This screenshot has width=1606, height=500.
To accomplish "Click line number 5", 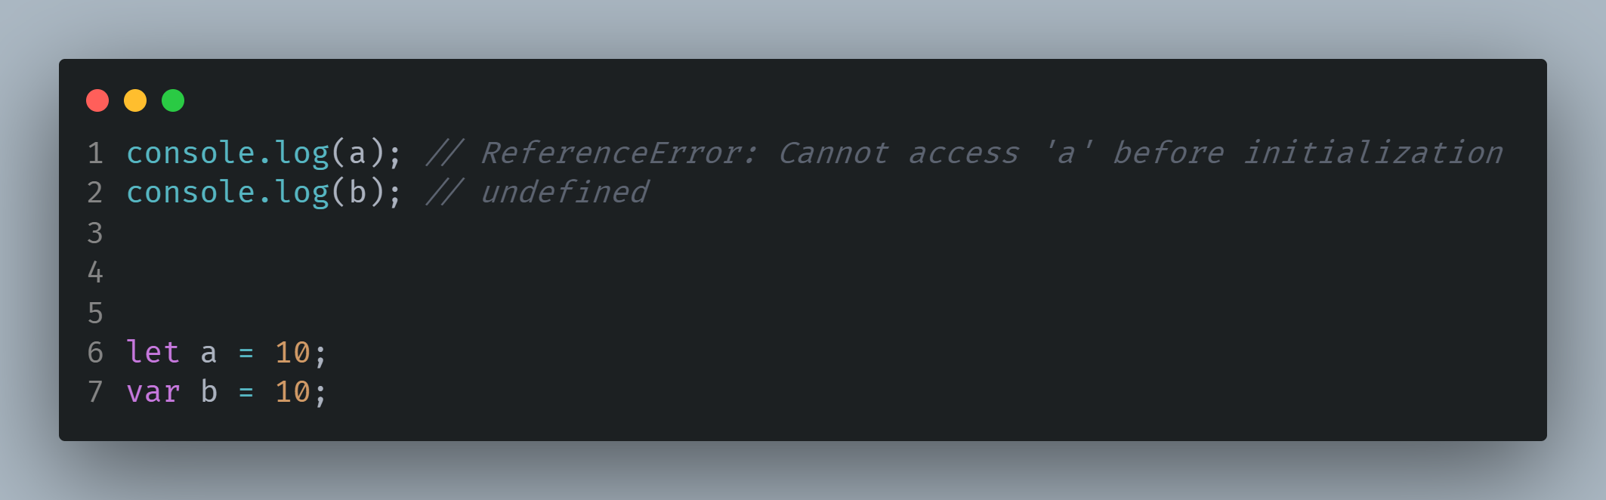I will click(95, 313).
